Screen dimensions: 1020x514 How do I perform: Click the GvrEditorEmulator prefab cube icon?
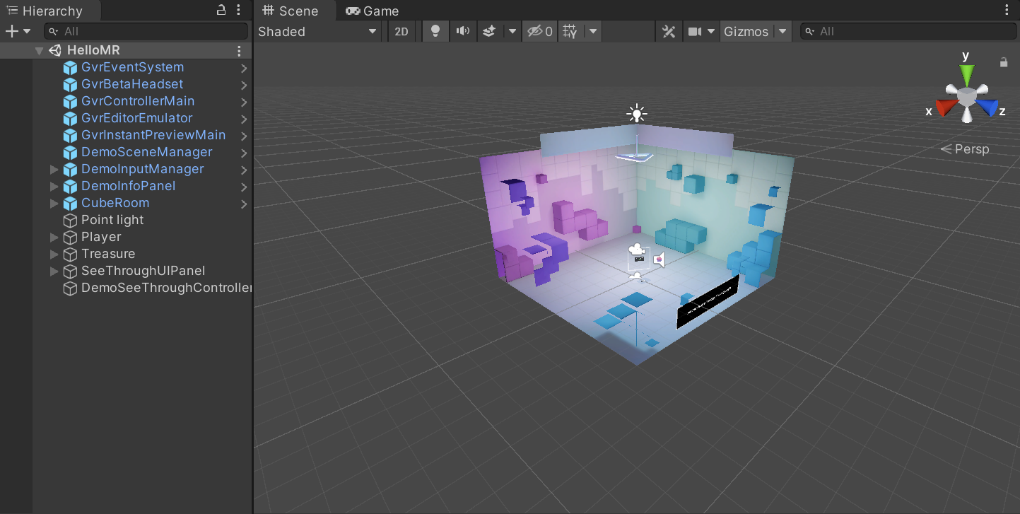[70, 119]
